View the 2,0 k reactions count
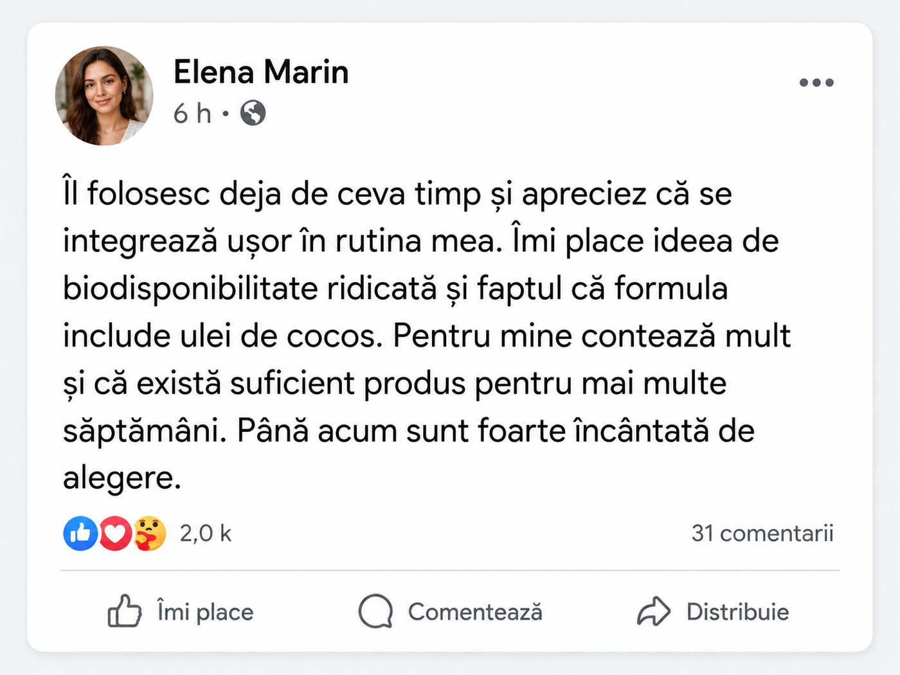Screen dimensions: 900x675 (205, 533)
